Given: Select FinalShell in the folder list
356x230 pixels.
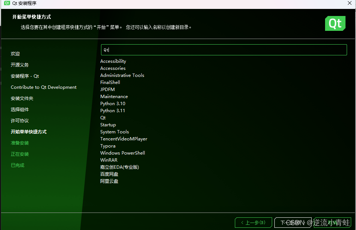Looking at the screenshot, I should pyautogui.click(x=110, y=82).
